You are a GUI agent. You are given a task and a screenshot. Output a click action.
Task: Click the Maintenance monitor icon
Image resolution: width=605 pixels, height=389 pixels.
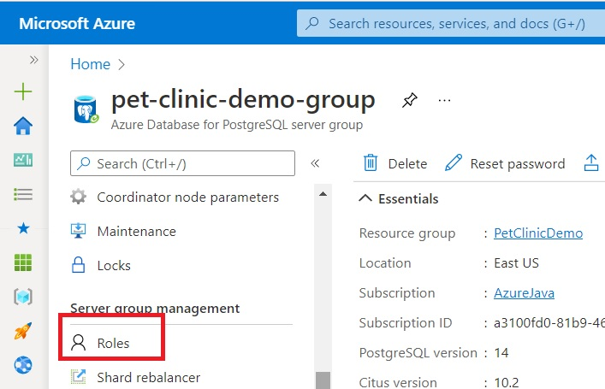click(x=79, y=231)
